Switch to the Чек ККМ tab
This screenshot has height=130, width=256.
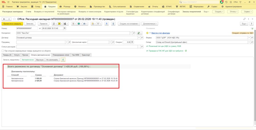point(75,55)
